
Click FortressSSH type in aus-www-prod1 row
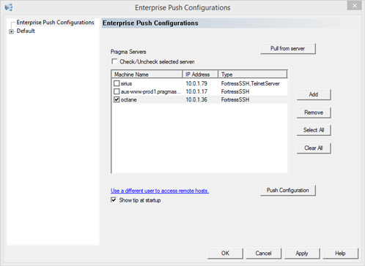coord(235,91)
